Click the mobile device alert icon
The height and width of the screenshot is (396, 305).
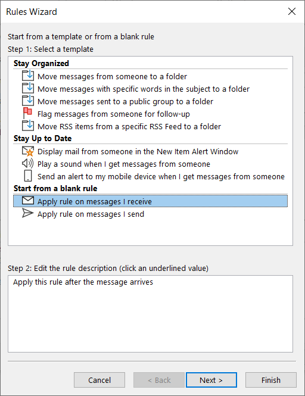point(28,176)
